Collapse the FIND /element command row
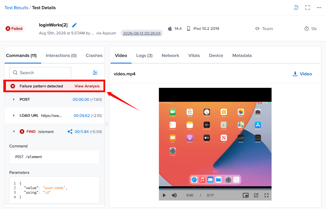This screenshot has width=326, height=209. pyautogui.click(x=14, y=132)
